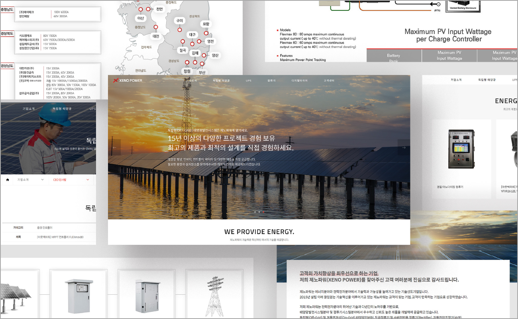Click the active red slide indicator dot

tap(263, 212)
